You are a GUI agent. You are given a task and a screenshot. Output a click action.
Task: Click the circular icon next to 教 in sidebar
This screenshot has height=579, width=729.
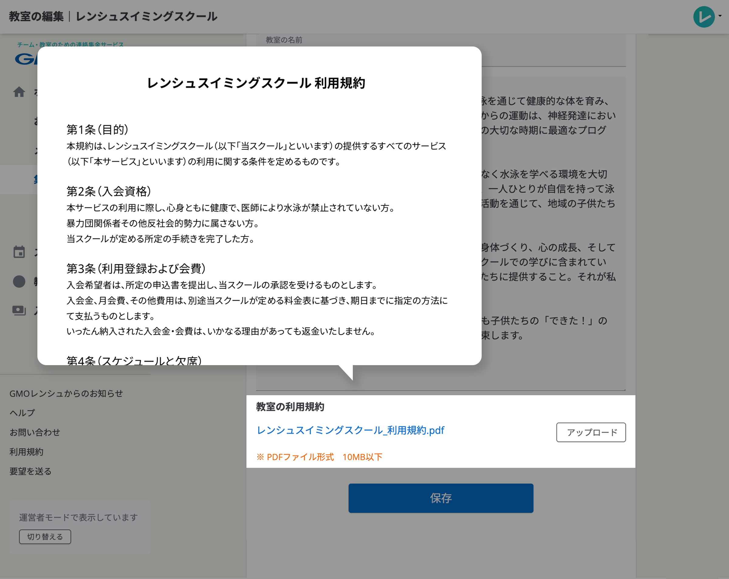pyautogui.click(x=19, y=281)
